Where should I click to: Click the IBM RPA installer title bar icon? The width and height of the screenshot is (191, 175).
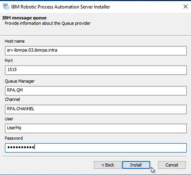(6, 7)
